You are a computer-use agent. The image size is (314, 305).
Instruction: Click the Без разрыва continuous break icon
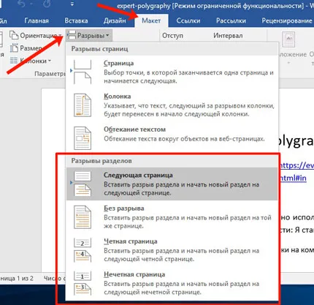83,217
